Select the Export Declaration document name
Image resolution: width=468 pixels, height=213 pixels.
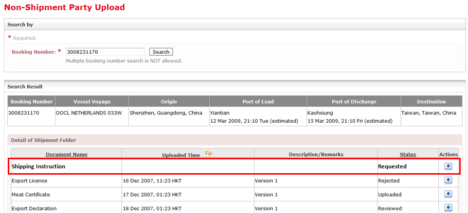click(34, 208)
